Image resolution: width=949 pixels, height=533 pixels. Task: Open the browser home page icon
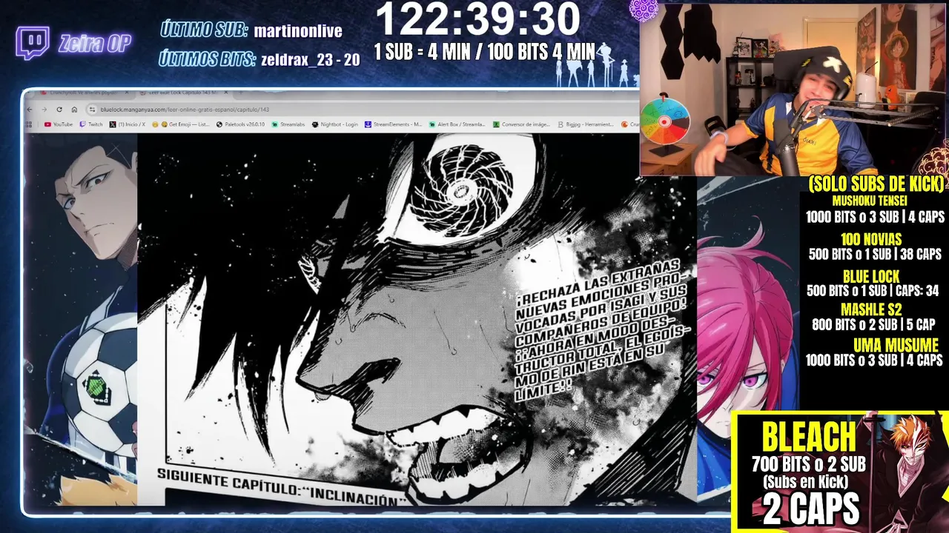pyautogui.click(x=74, y=110)
